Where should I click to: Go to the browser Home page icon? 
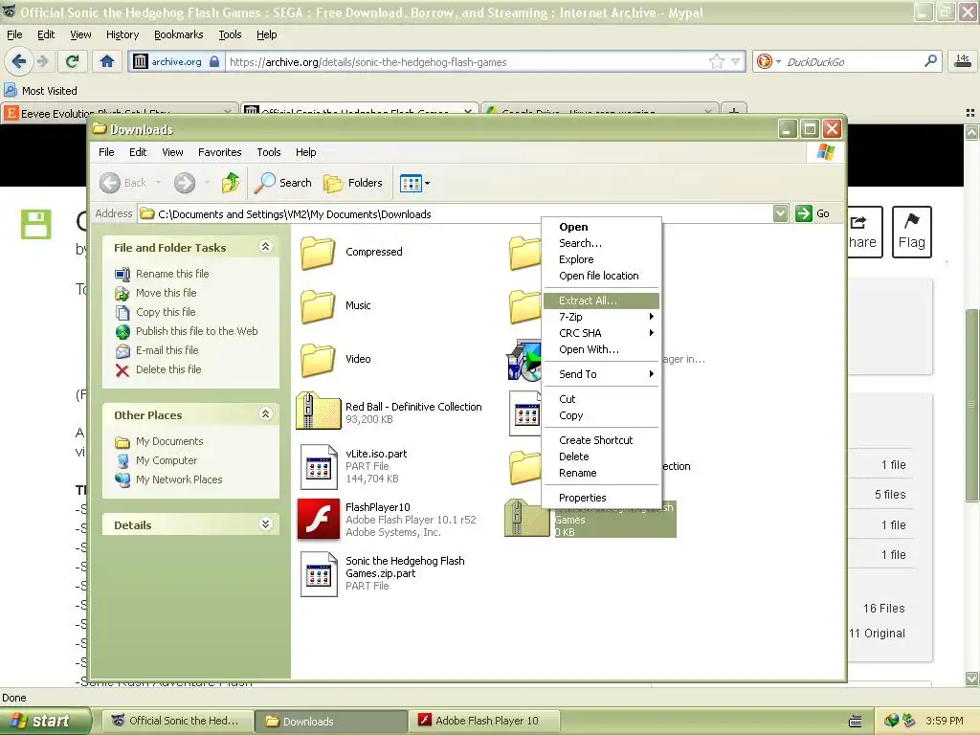(107, 61)
